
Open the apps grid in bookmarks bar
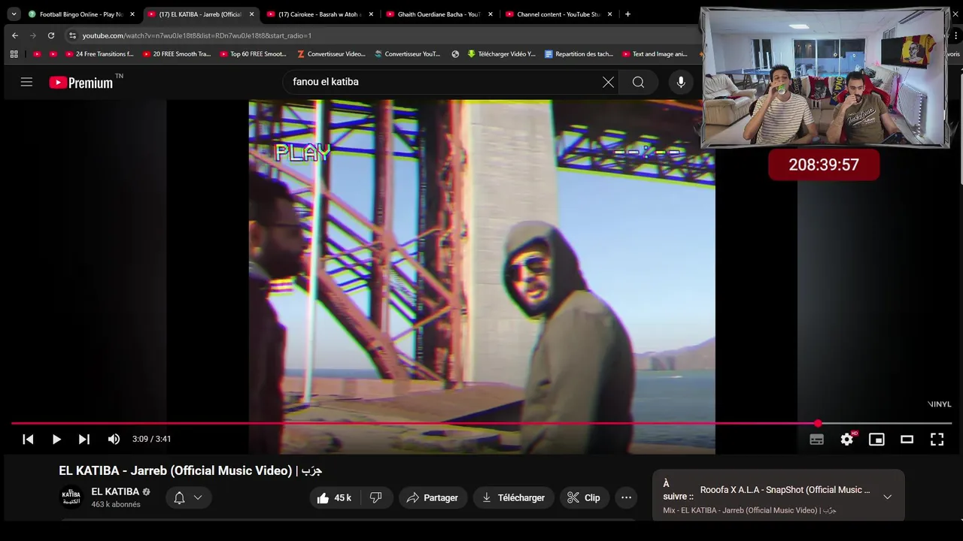[x=14, y=54]
